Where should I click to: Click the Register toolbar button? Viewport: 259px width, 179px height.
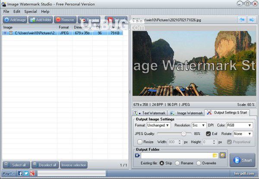(89, 20)
